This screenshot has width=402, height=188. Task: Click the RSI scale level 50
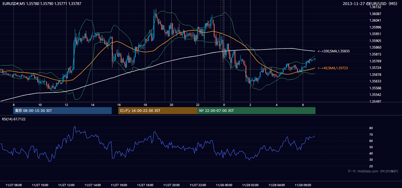pyautogui.click(x=371, y=147)
